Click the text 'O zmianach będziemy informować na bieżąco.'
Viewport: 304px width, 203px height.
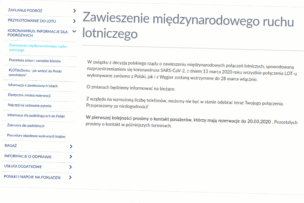click(x=131, y=88)
